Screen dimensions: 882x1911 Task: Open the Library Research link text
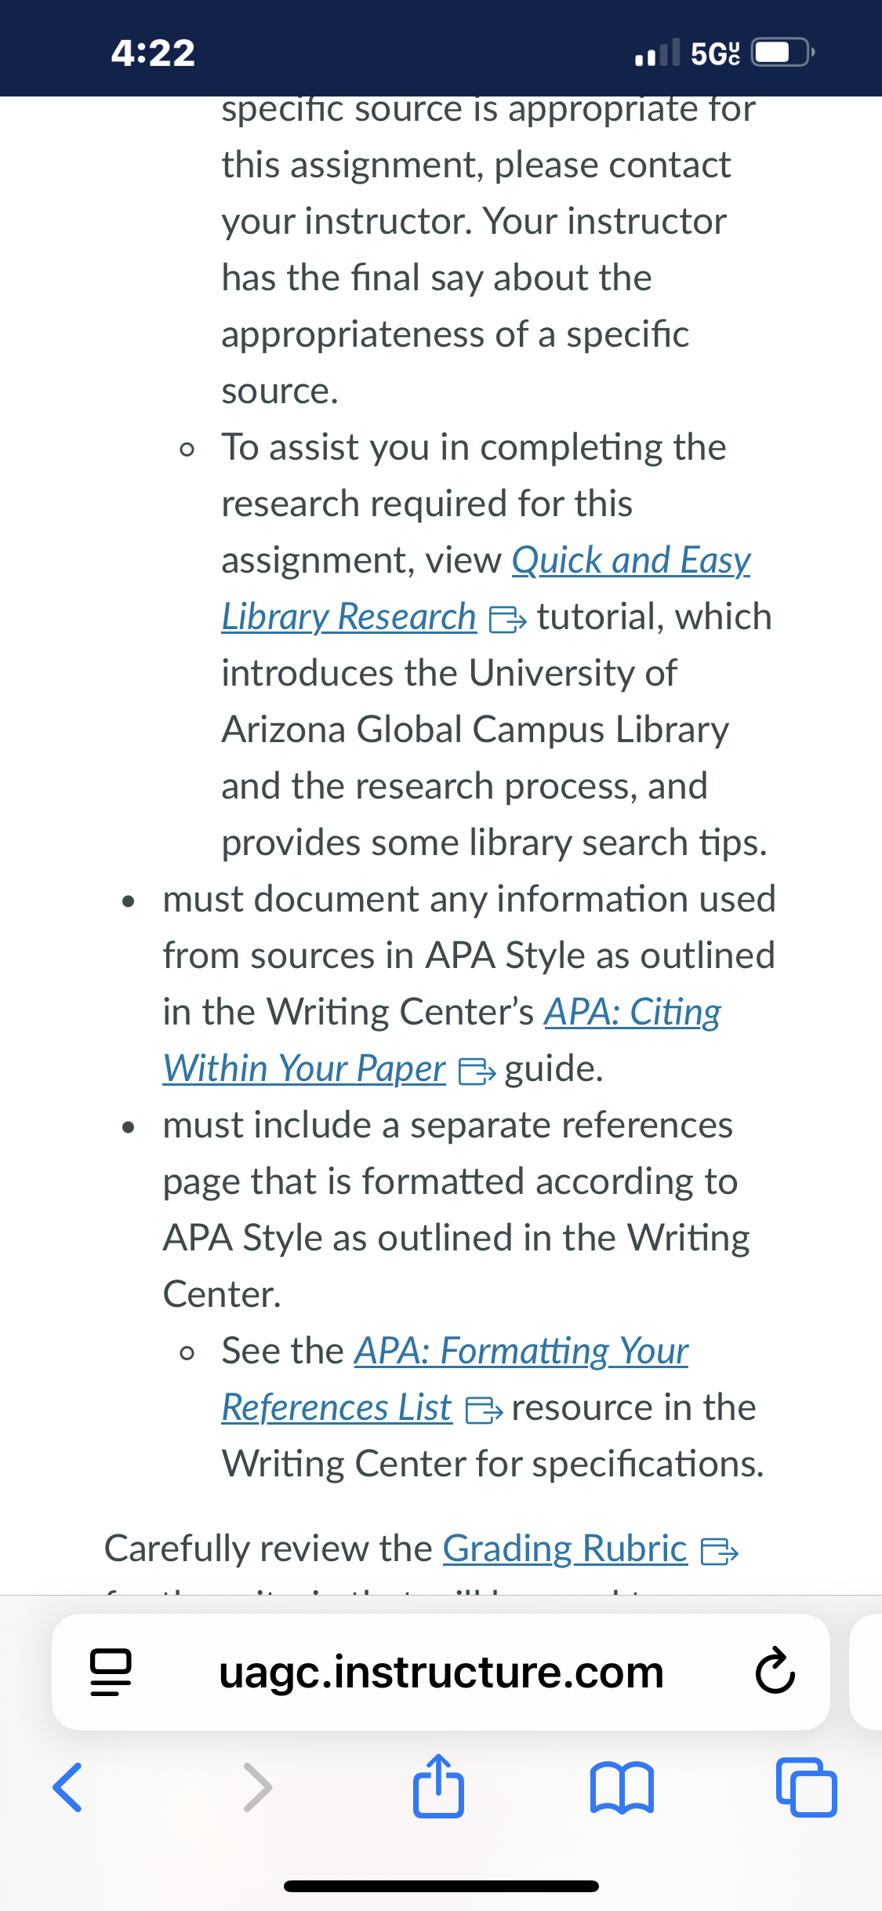click(x=349, y=617)
